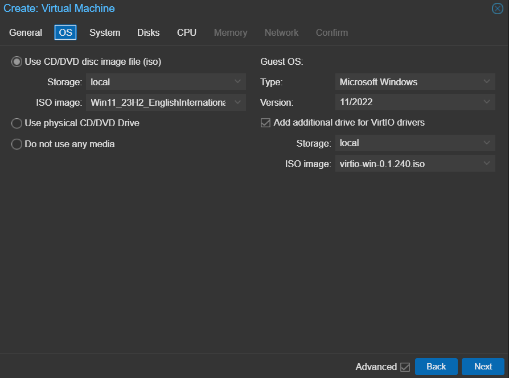Go to the Disks tab

[149, 32]
